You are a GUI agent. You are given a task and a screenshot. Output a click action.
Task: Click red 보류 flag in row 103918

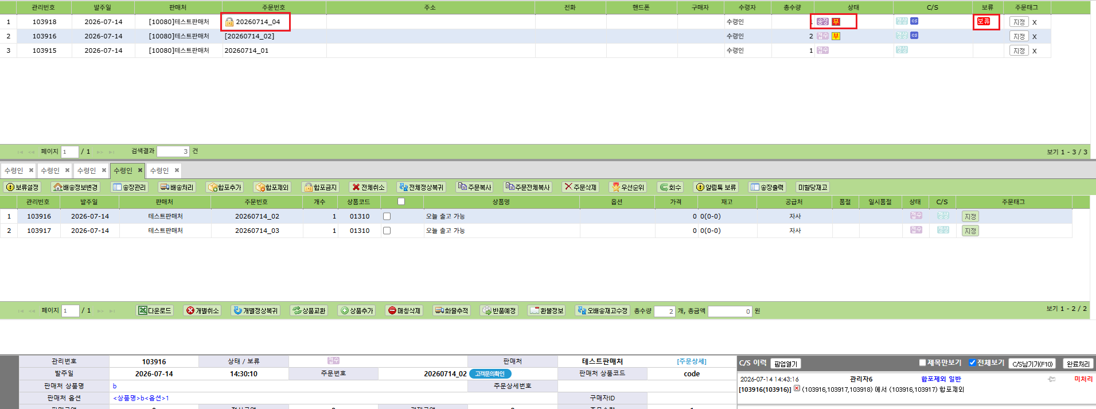tap(984, 21)
